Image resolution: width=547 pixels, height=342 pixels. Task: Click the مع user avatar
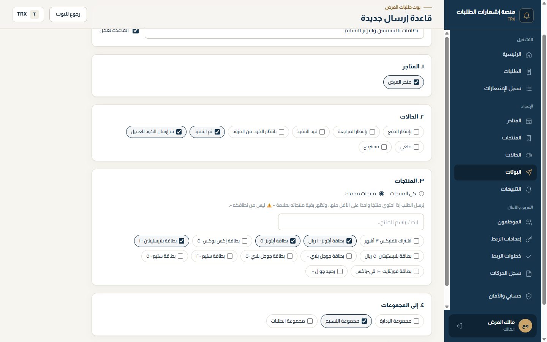pos(525,326)
